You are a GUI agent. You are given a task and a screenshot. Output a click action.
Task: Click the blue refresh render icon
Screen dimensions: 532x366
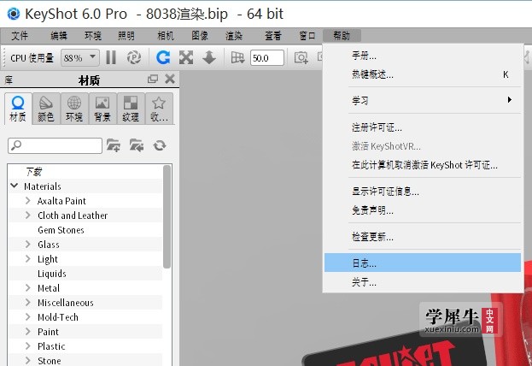(x=163, y=57)
